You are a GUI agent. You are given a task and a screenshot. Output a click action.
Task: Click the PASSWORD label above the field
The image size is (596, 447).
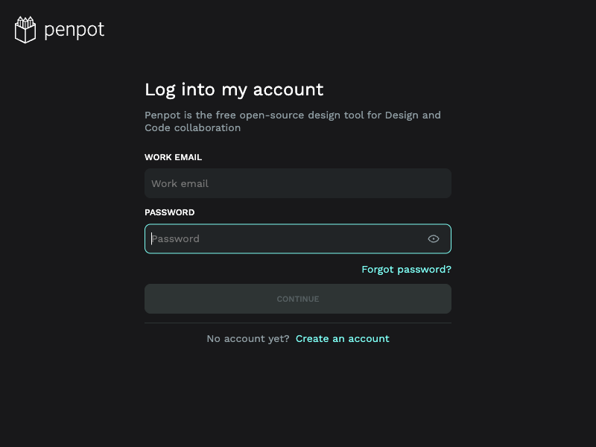pyautogui.click(x=169, y=212)
